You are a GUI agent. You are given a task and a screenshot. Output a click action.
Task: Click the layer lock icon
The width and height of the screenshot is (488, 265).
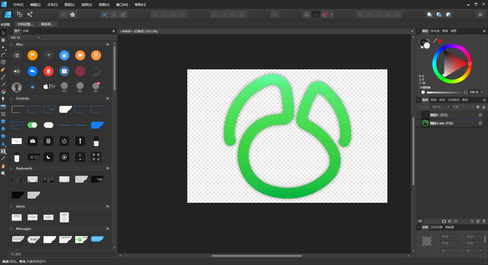pyautogui.click(x=484, y=107)
